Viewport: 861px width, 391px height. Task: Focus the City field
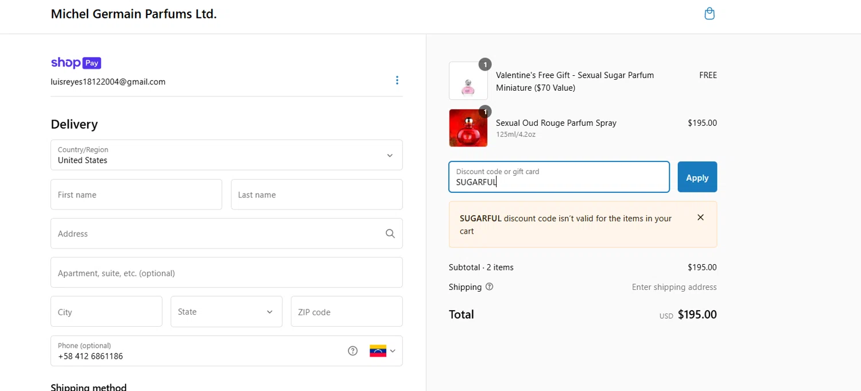pos(107,312)
